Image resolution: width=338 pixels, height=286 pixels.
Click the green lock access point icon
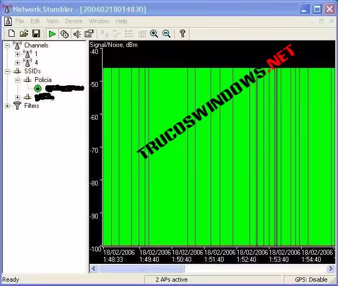(x=38, y=88)
